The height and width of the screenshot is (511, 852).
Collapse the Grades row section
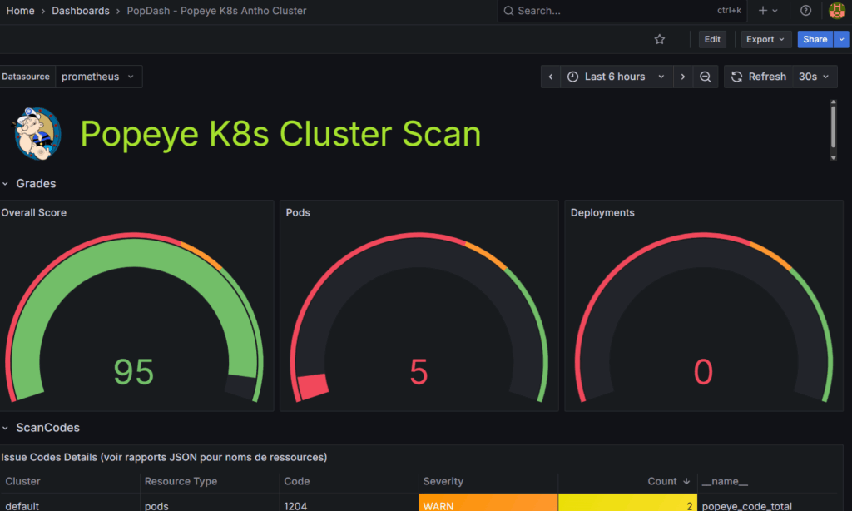7,184
